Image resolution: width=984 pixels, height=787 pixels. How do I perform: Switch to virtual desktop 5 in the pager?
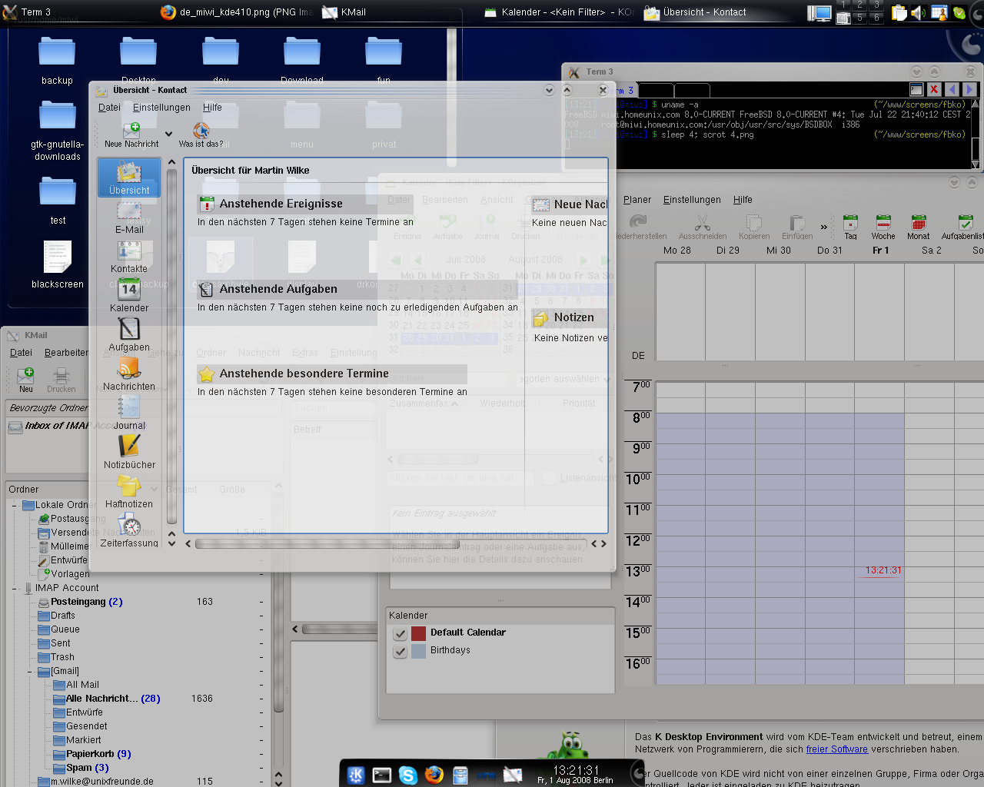[859, 18]
